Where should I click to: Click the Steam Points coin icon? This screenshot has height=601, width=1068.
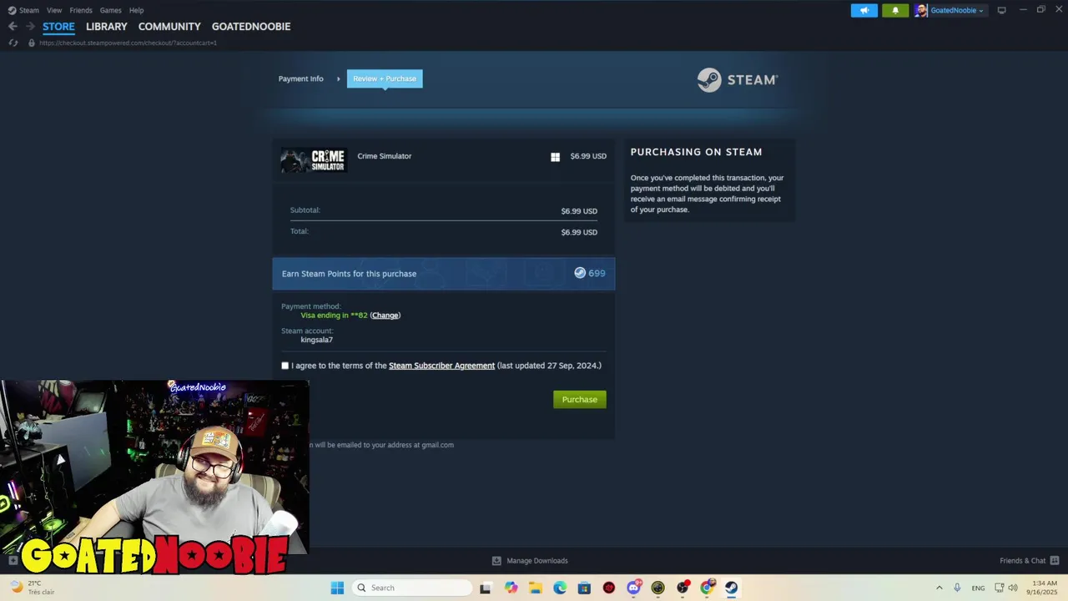pos(580,273)
